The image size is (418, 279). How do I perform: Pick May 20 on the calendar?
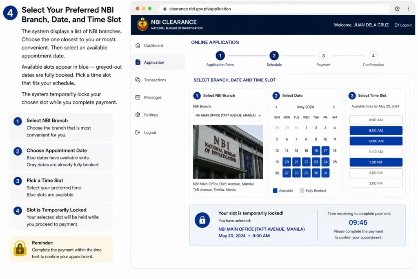[x=287, y=162]
